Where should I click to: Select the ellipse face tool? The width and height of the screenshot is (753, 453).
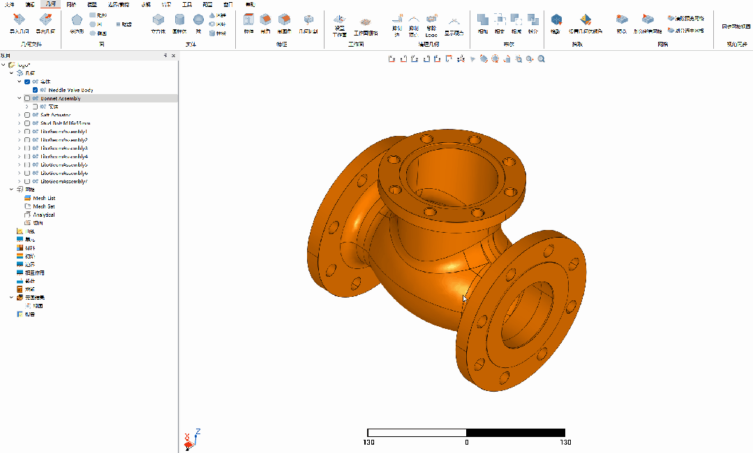tap(98, 33)
